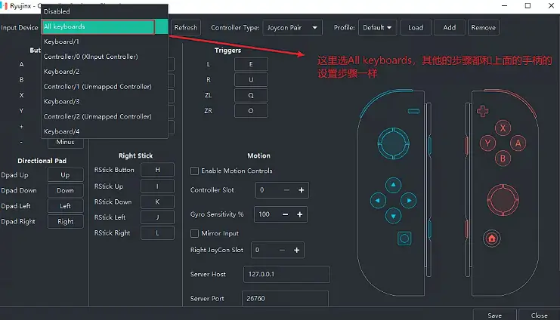
Task: Select All keyboards from the device list
Action: tap(98, 26)
